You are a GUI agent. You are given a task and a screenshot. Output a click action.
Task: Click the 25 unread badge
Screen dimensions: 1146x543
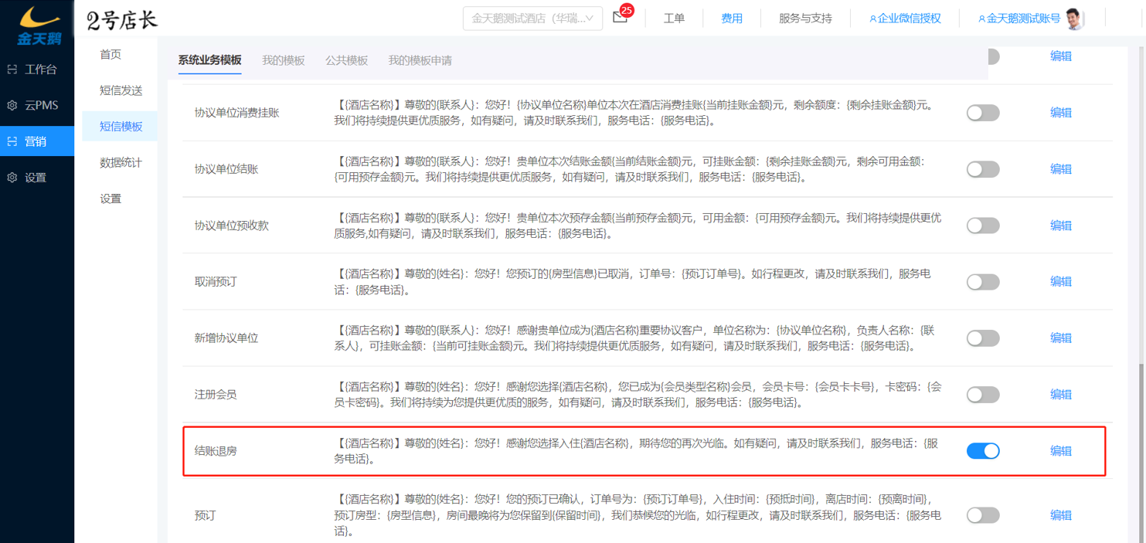[627, 10]
